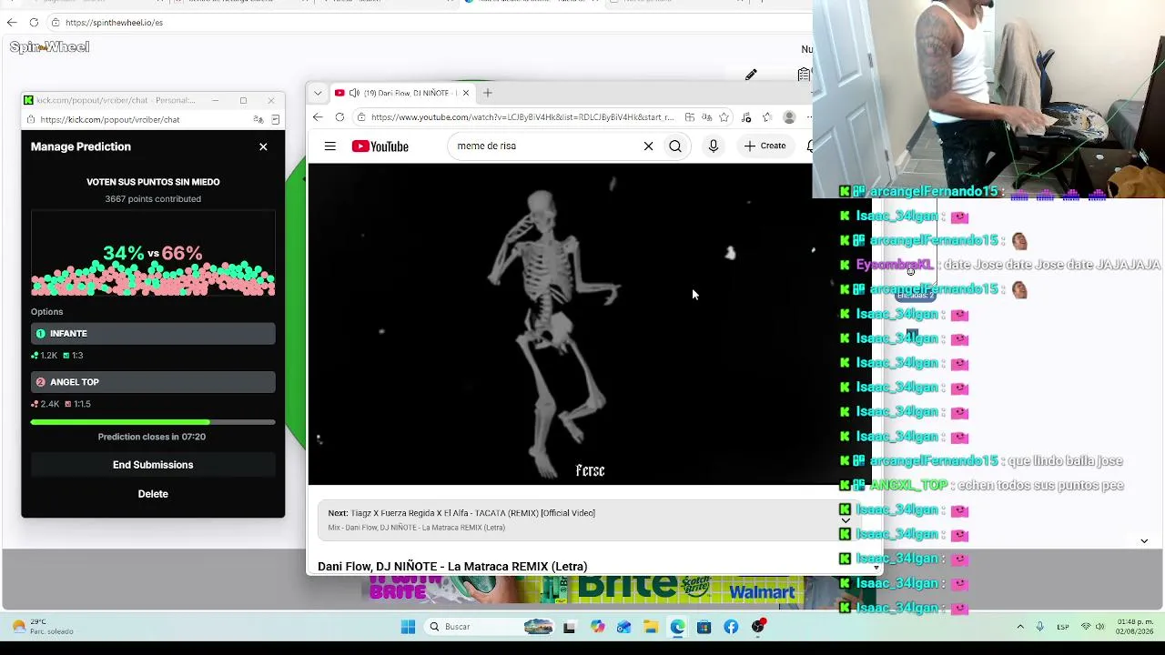Select the ANGEL TOP prediction option

click(153, 382)
